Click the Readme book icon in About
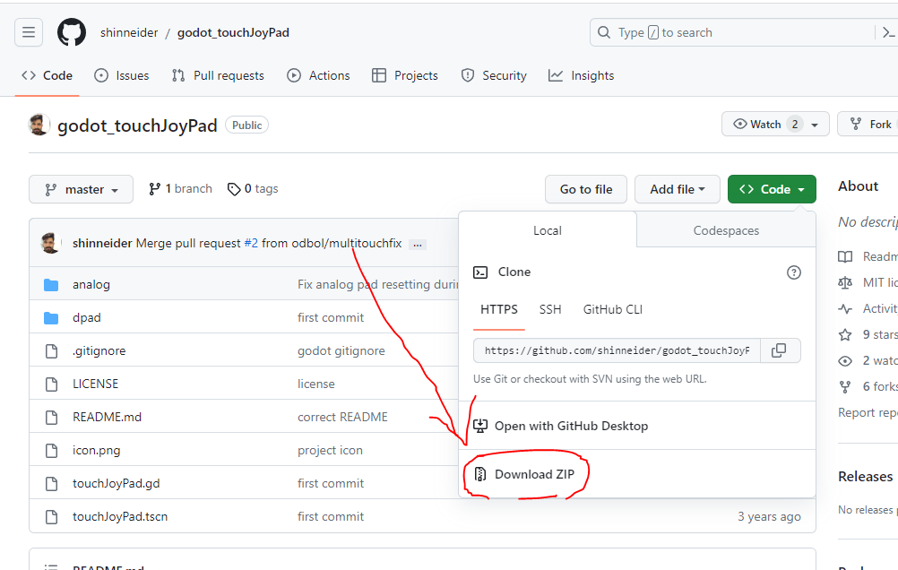This screenshot has height=570, width=898. [x=845, y=256]
